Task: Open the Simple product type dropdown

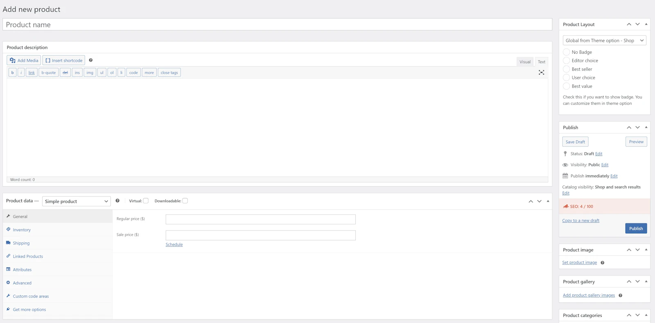Action: tap(77, 201)
